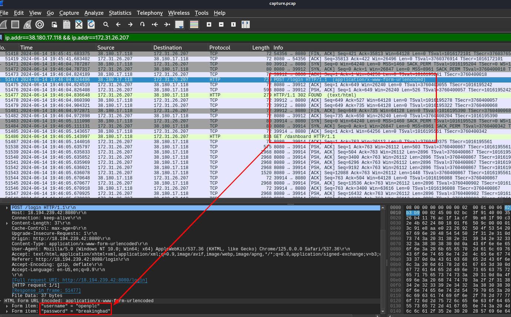Click the Full request URI link
511x317 pixels.
79,280
